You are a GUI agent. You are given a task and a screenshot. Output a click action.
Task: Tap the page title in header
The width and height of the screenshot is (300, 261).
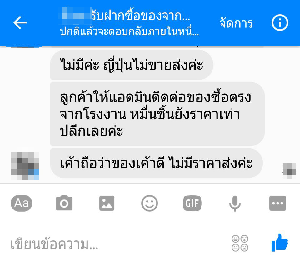point(124,16)
